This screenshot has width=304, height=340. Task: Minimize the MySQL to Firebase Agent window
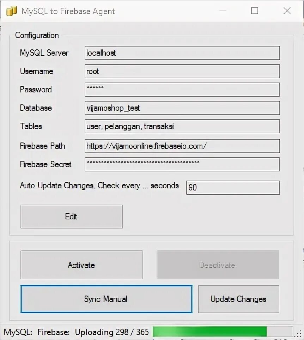[223, 11]
